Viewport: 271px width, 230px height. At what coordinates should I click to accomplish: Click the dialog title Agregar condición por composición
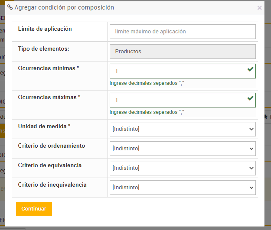64,7
